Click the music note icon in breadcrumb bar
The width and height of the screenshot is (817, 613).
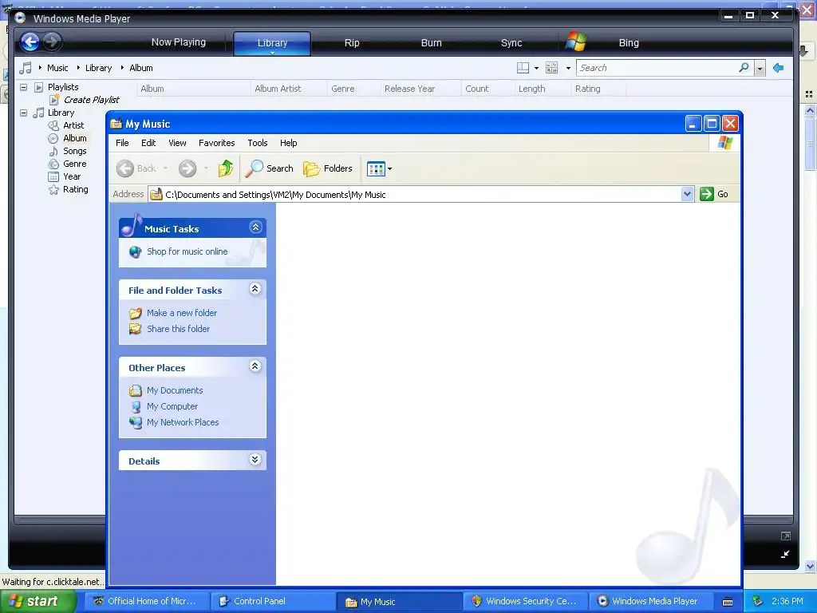25,68
